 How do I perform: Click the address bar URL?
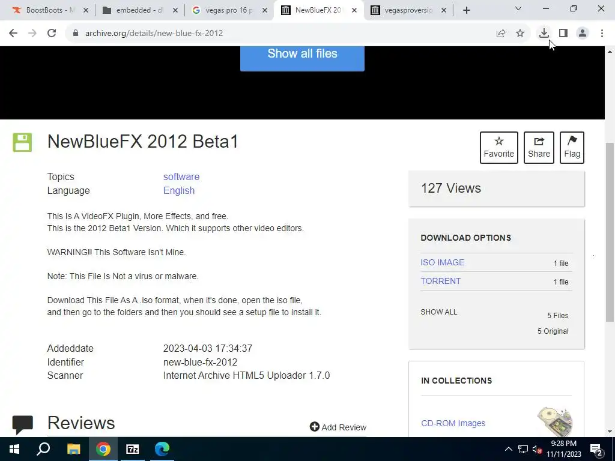tap(154, 34)
